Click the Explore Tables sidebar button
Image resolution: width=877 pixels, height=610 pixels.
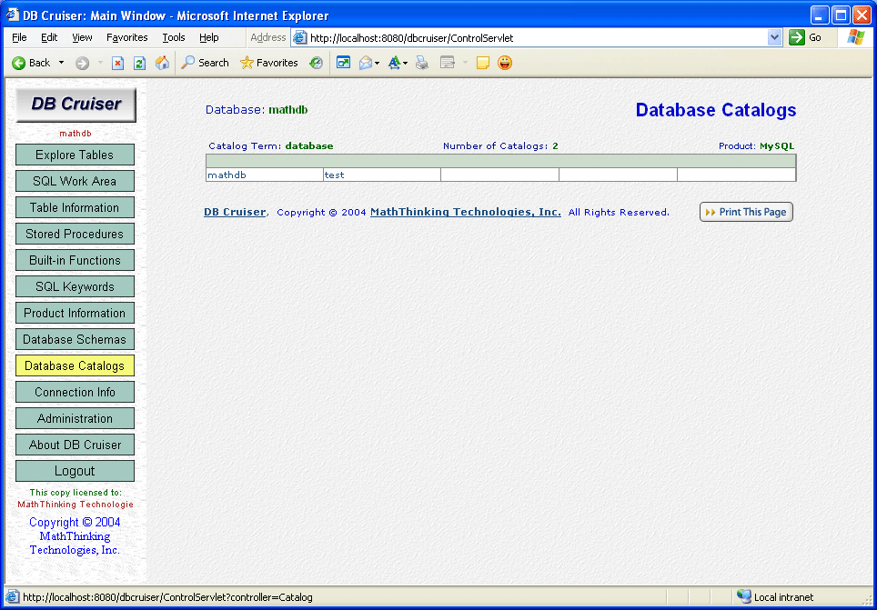(75, 155)
